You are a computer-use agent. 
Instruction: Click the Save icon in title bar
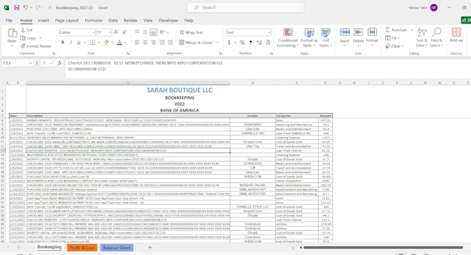[17, 8]
